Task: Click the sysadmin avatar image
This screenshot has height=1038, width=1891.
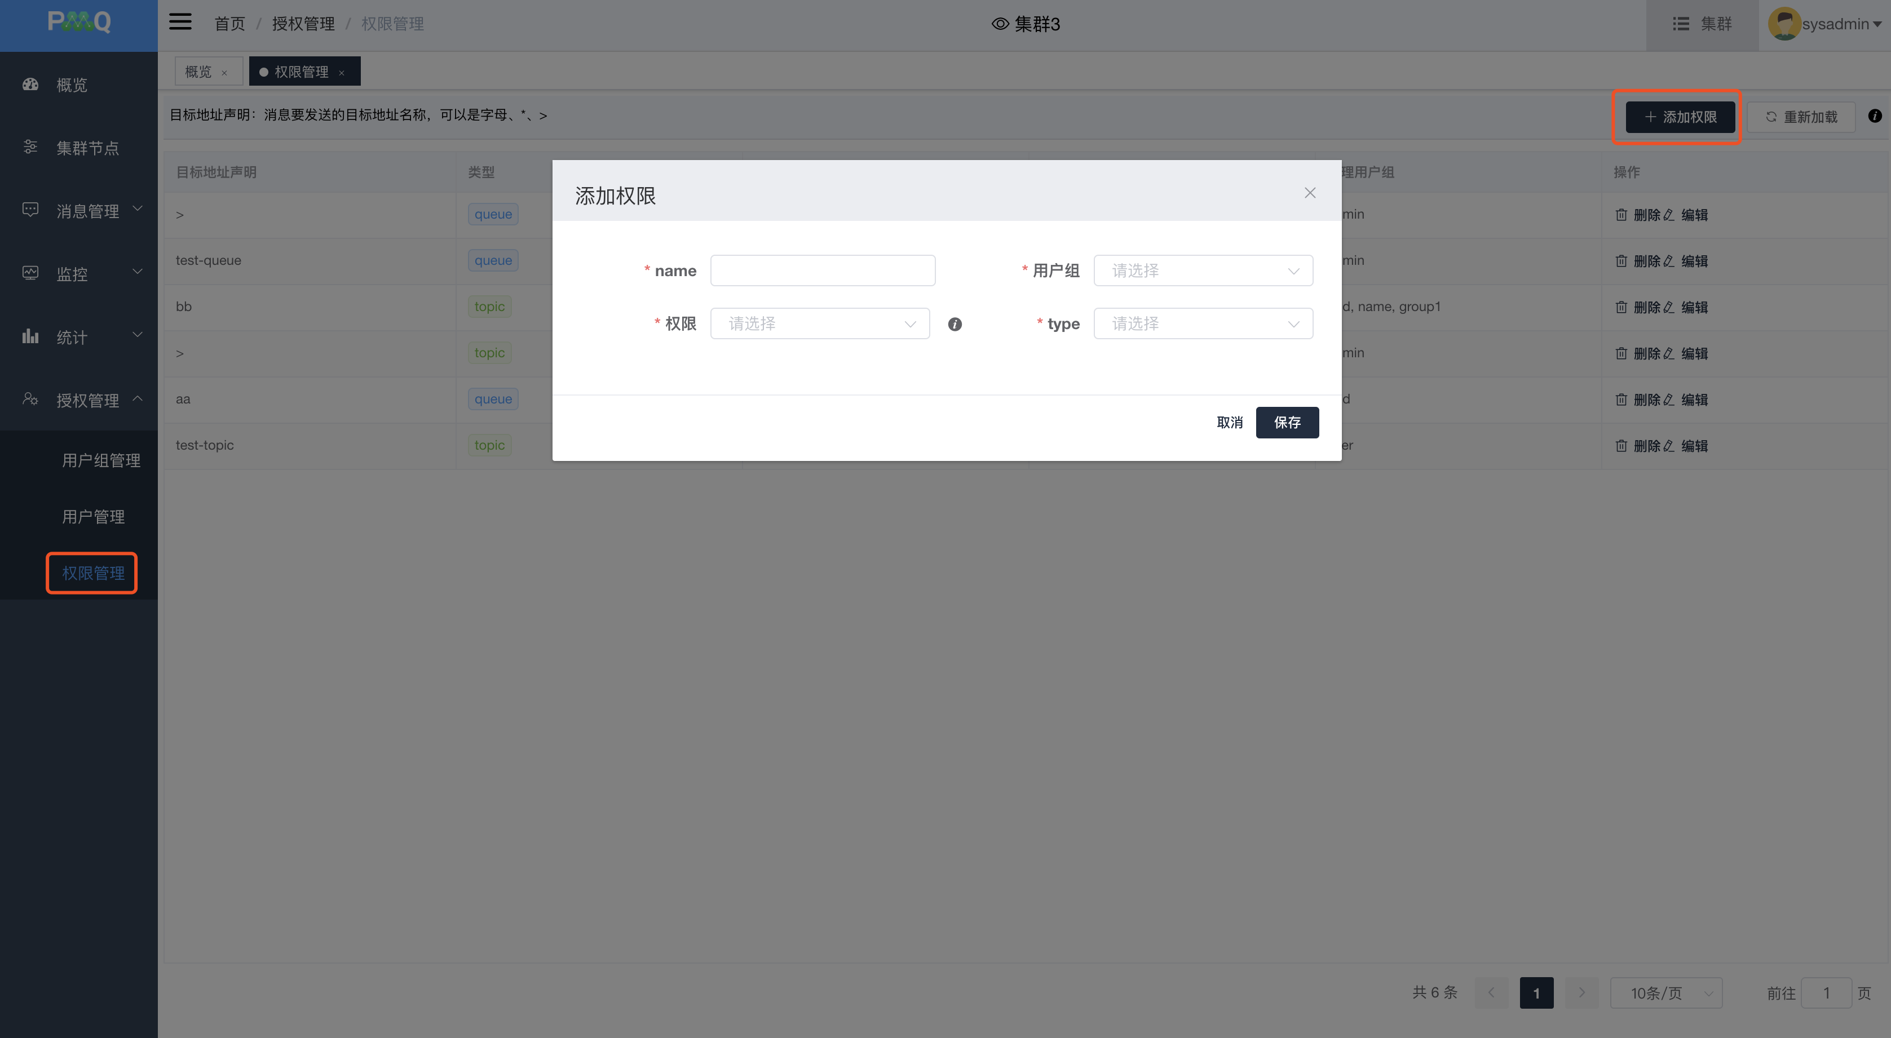Action: 1784,24
